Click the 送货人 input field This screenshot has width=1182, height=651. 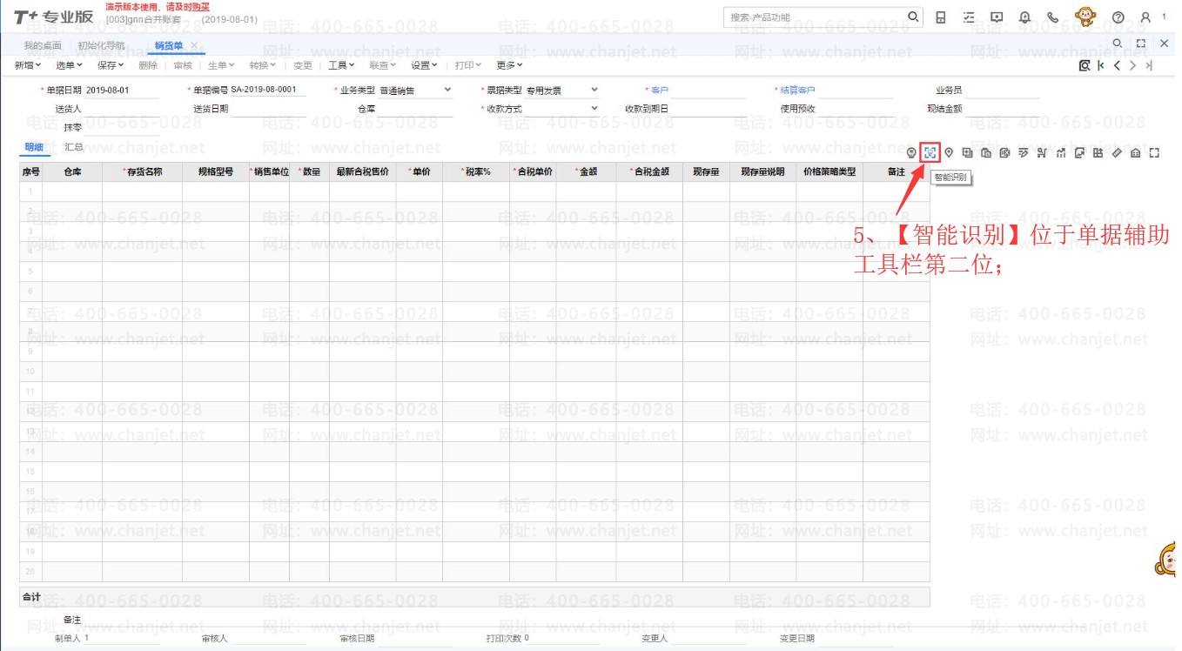pyautogui.click(x=121, y=110)
